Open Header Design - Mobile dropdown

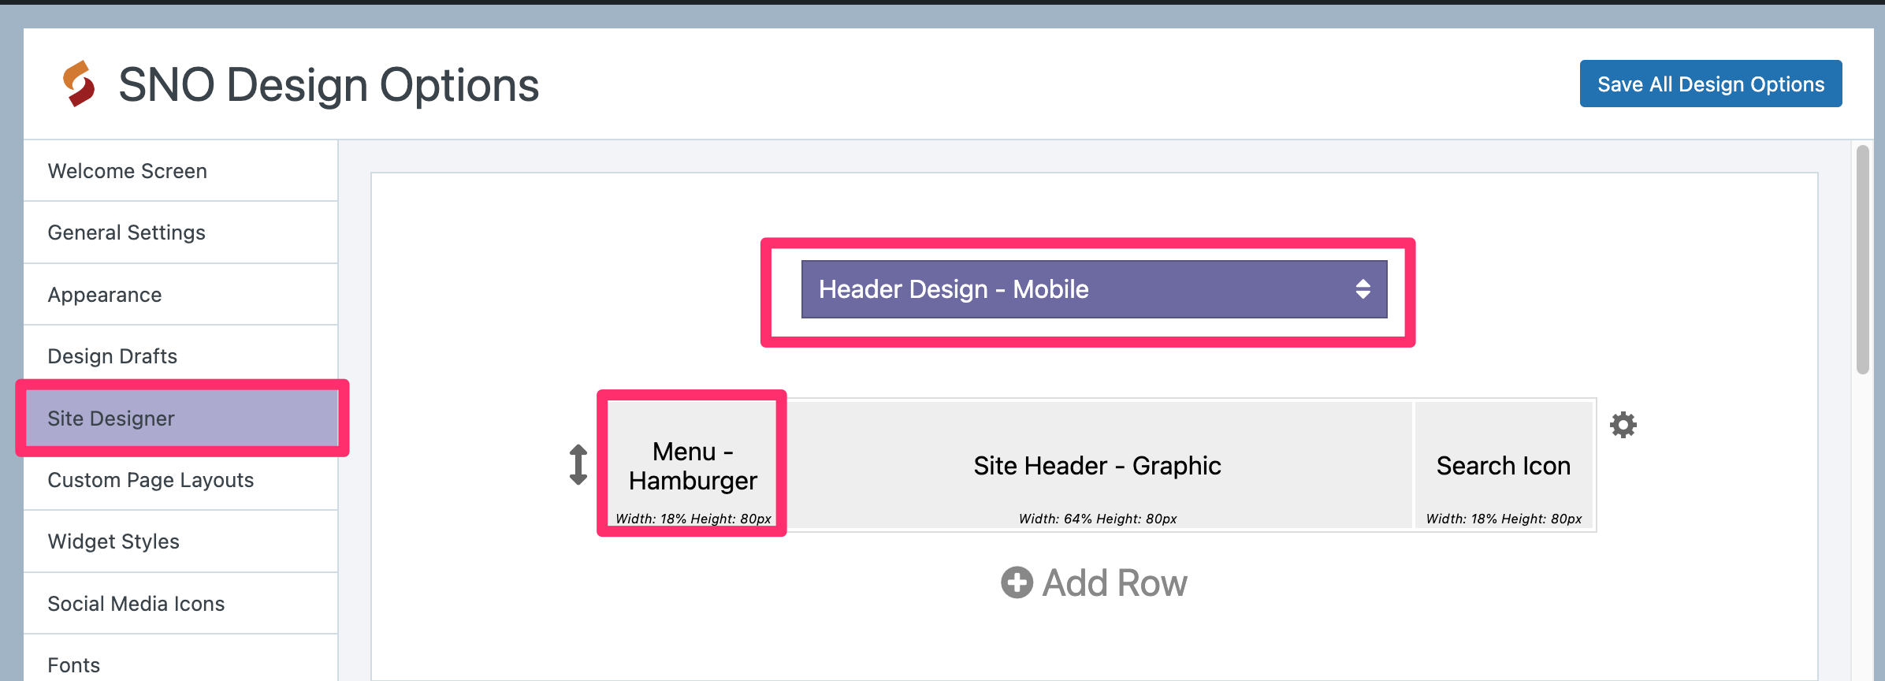1094,289
